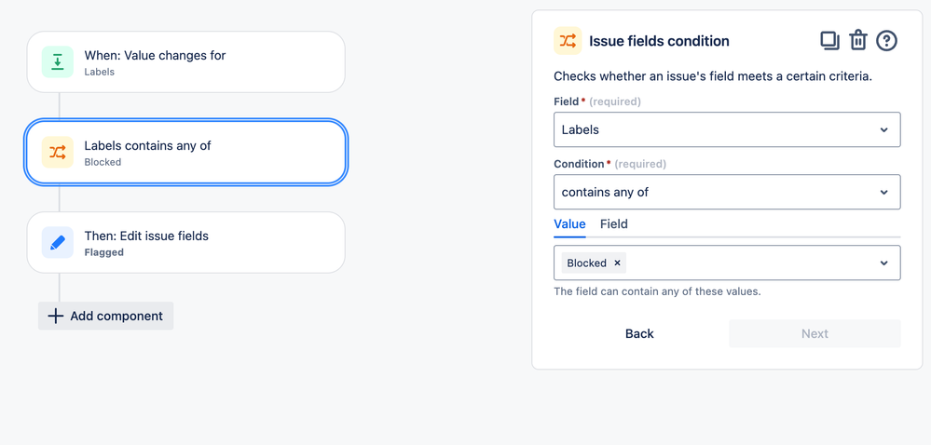Click the Back button
This screenshot has width=931, height=445.
(x=639, y=333)
